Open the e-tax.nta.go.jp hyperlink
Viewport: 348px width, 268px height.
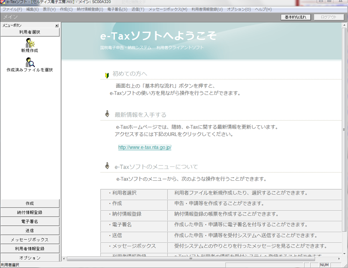pos(145,147)
